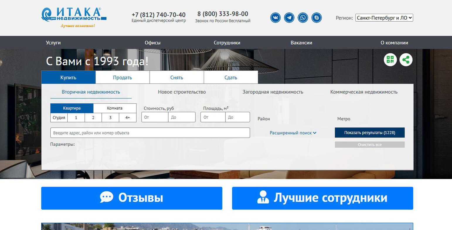
Task: Select Новое строительство category
Action: [x=182, y=92]
